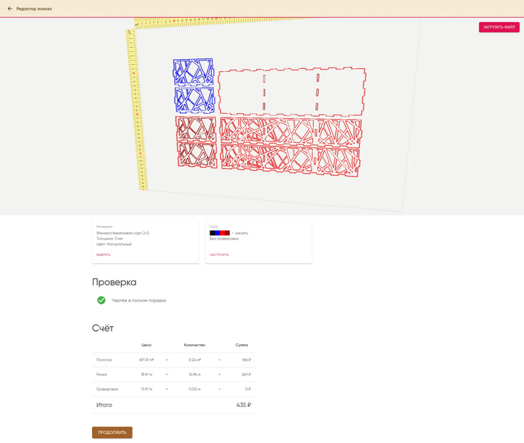
Task: Click the 'Счёт' heading
Action: pyautogui.click(x=103, y=328)
